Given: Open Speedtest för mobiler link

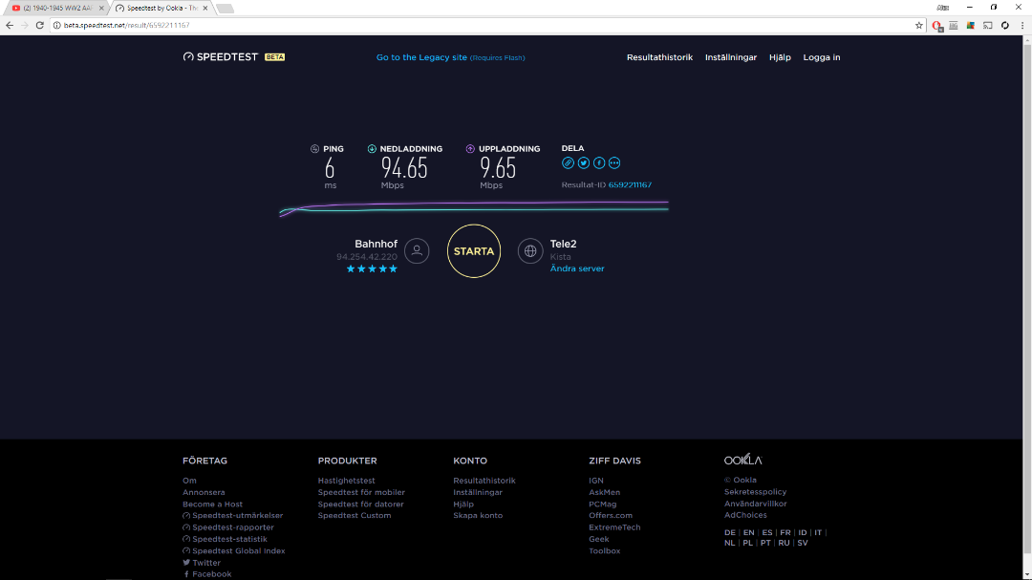Looking at the screenshot, I should coord(361,492).
